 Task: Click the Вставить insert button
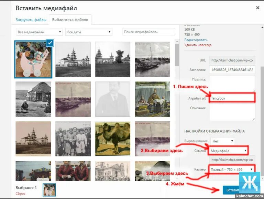[231, 190]
